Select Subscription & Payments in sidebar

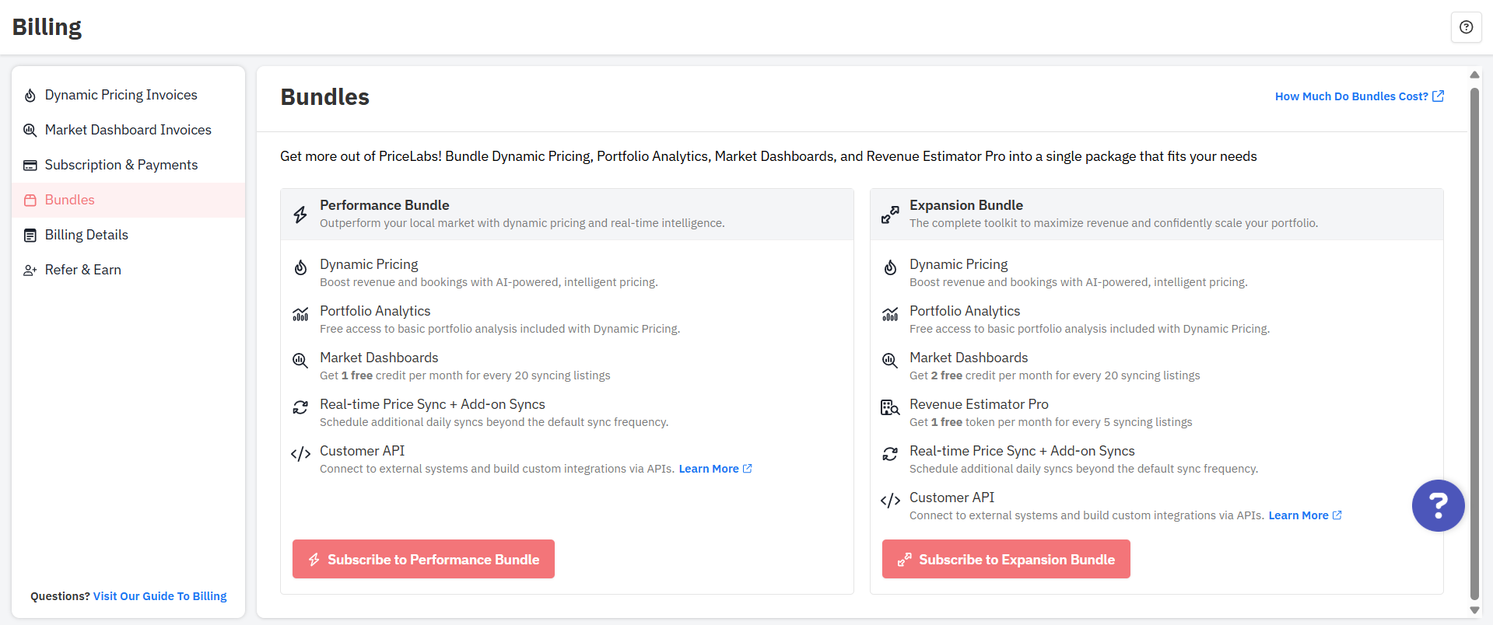[128, 165]
